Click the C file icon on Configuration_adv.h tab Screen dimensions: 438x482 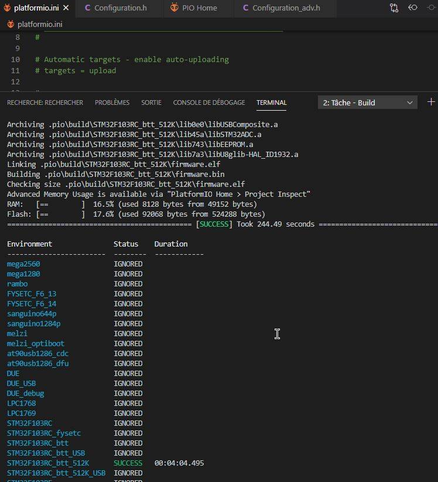tap(245, 8)
